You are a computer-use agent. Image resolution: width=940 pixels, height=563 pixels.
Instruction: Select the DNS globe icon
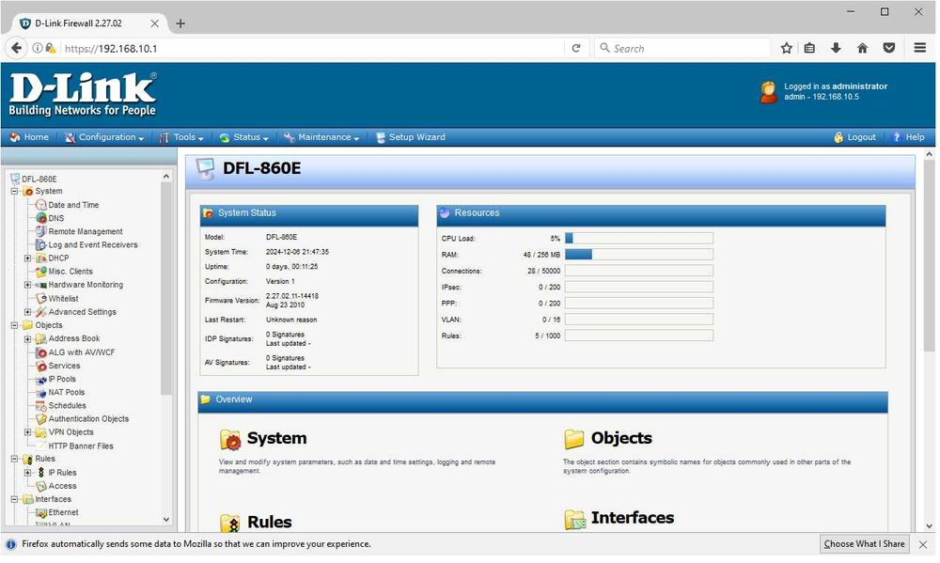(x=40, y=219)
